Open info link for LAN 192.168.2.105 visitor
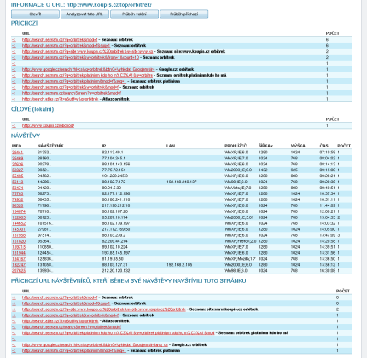Viewport: 367px width, 358px height. click(19, 265)
